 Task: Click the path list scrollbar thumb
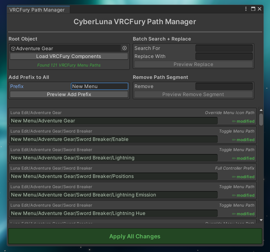click(261, 119)
